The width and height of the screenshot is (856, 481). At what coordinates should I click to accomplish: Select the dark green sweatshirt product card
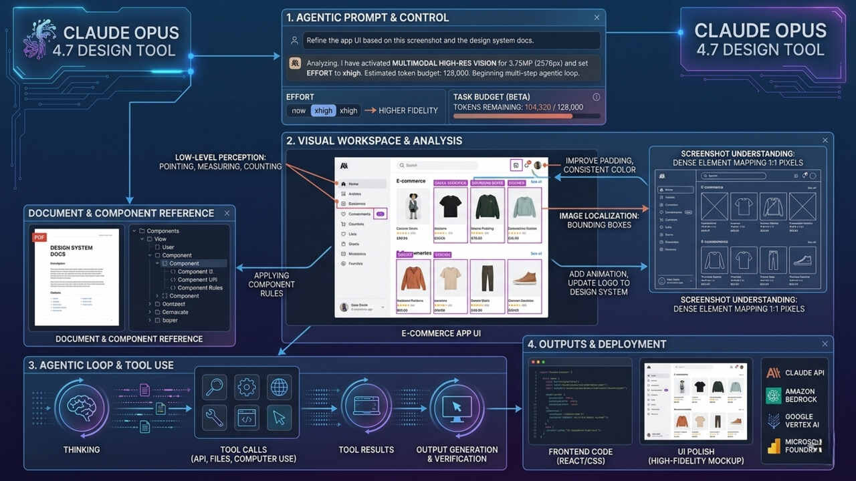point(488,214)
